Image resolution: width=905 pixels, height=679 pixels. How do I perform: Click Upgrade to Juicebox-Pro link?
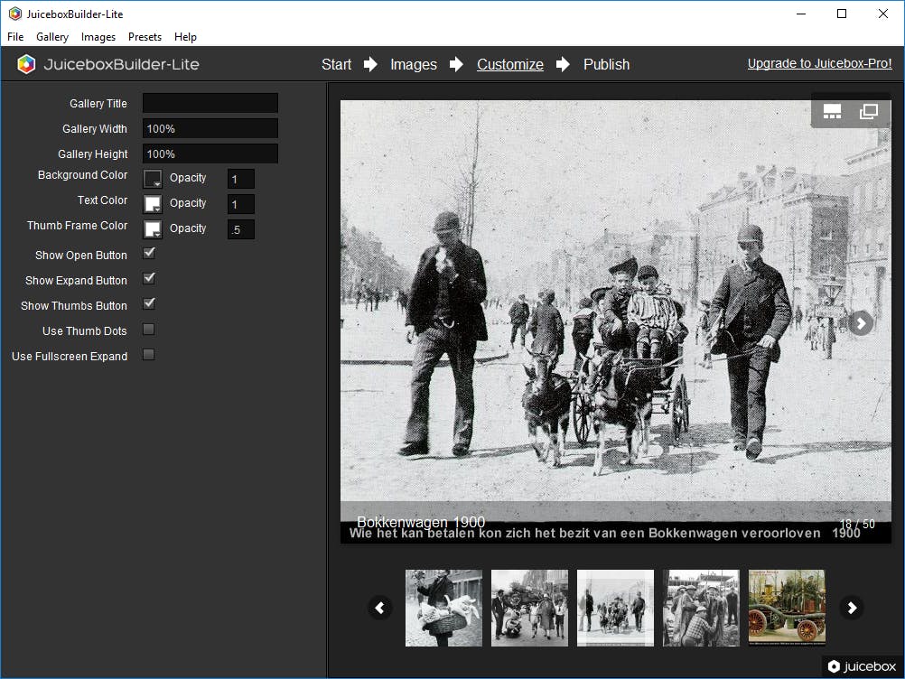coord(819,63)
